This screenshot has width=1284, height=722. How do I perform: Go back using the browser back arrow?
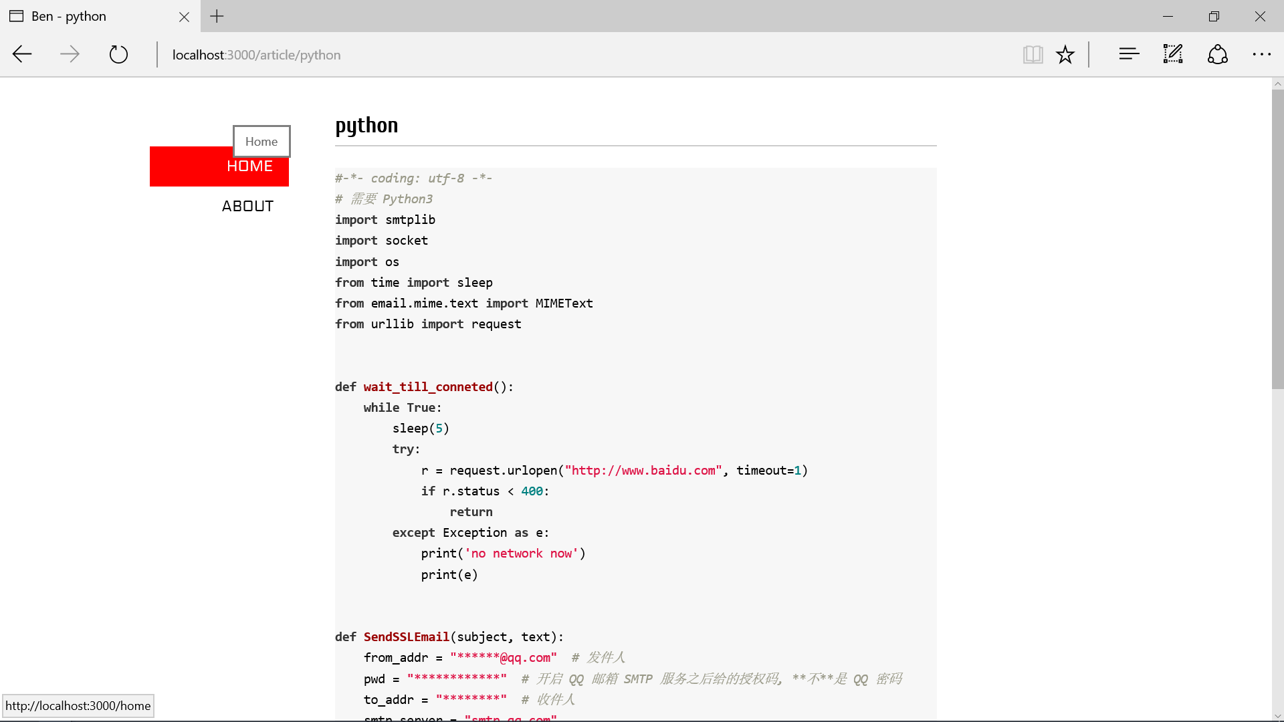(23, 54)
